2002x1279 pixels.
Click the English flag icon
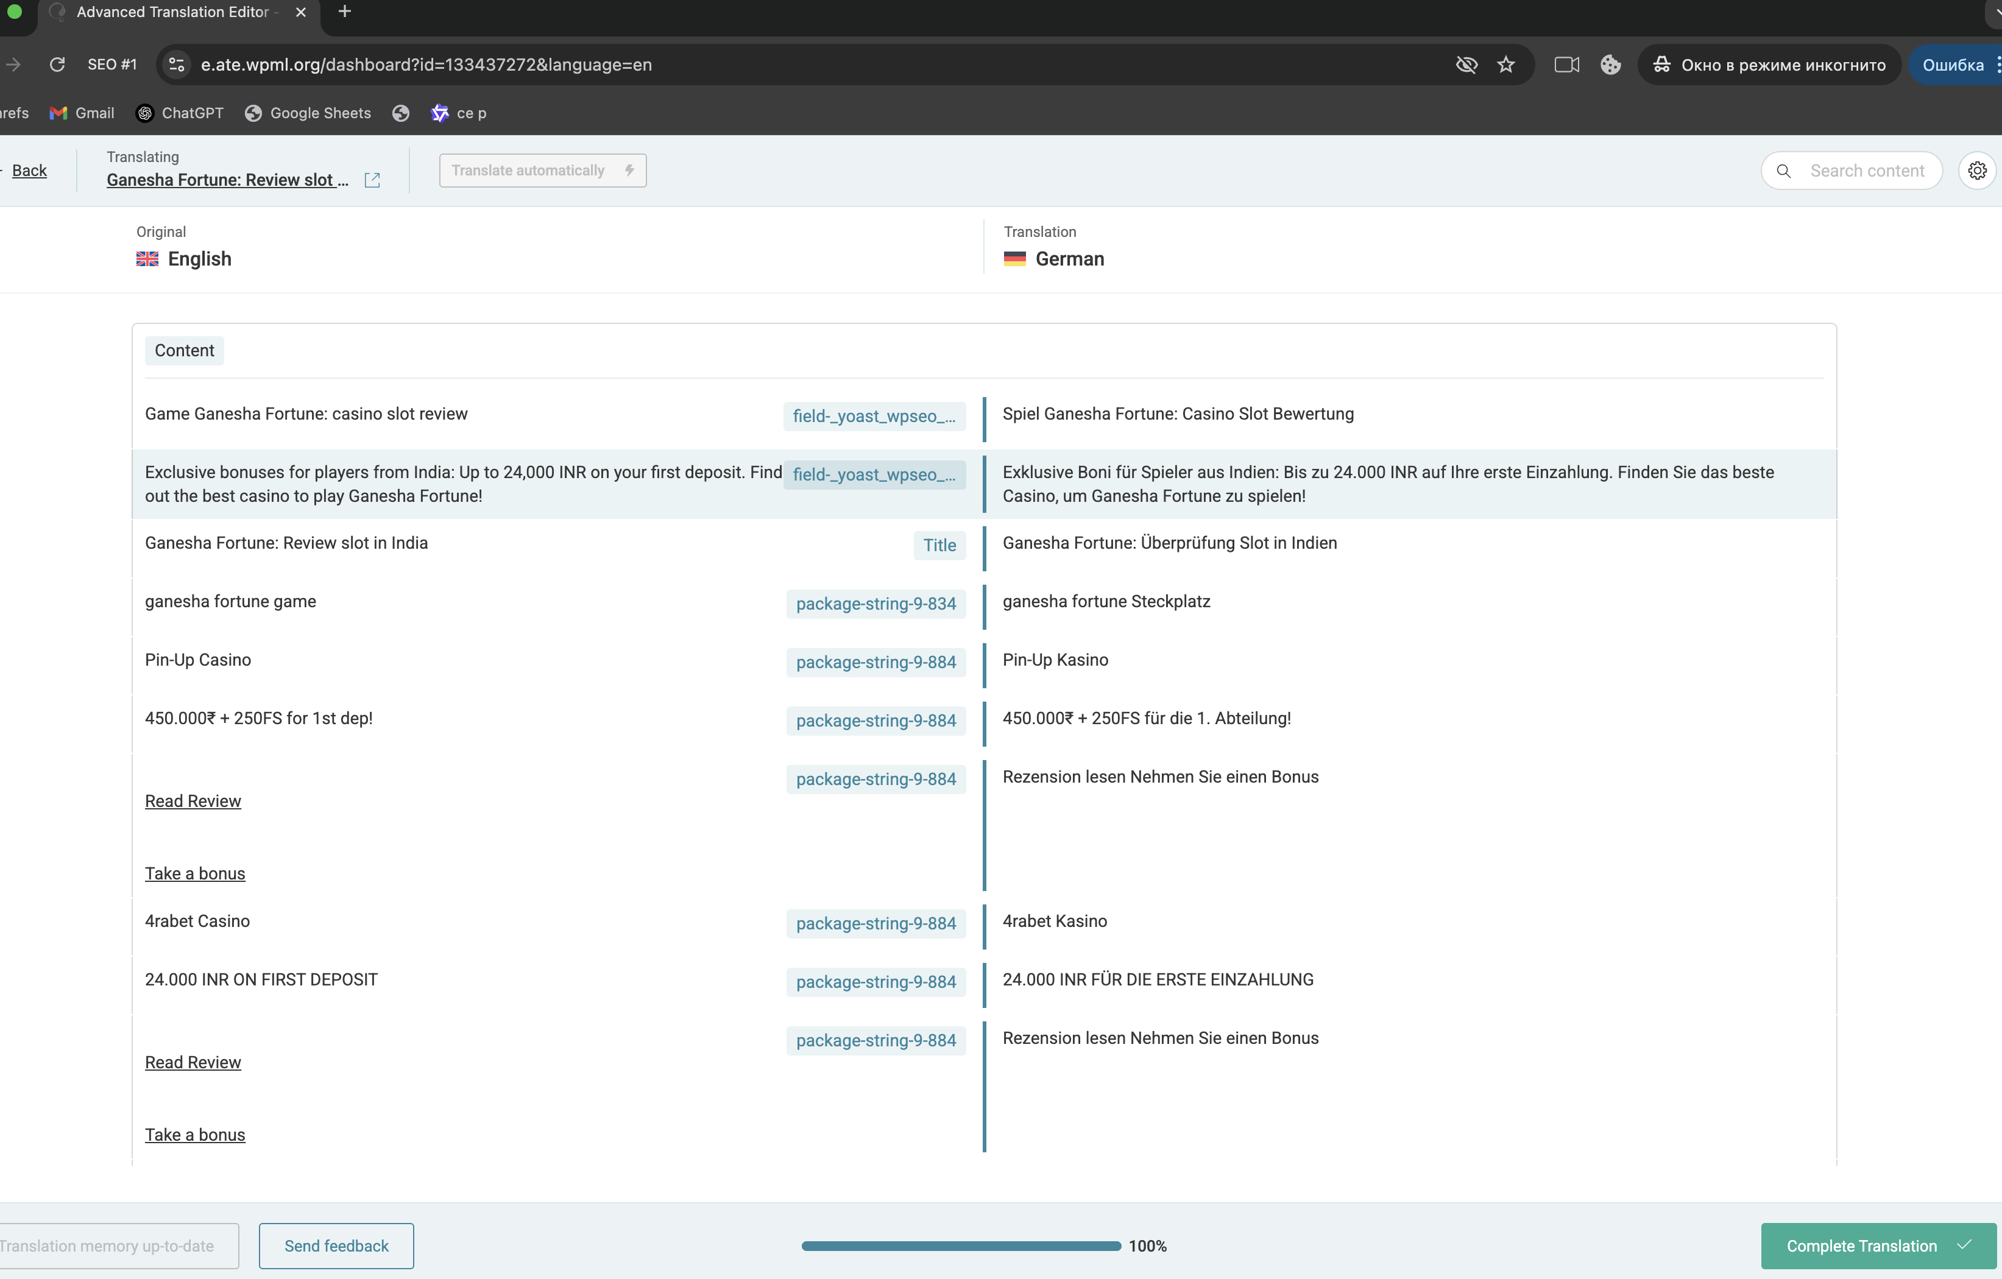[x=147, y=259]
